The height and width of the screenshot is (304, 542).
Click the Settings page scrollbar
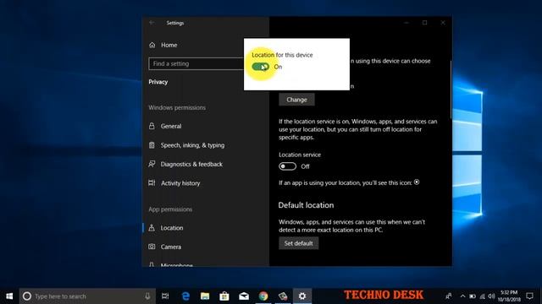(451, 90)
